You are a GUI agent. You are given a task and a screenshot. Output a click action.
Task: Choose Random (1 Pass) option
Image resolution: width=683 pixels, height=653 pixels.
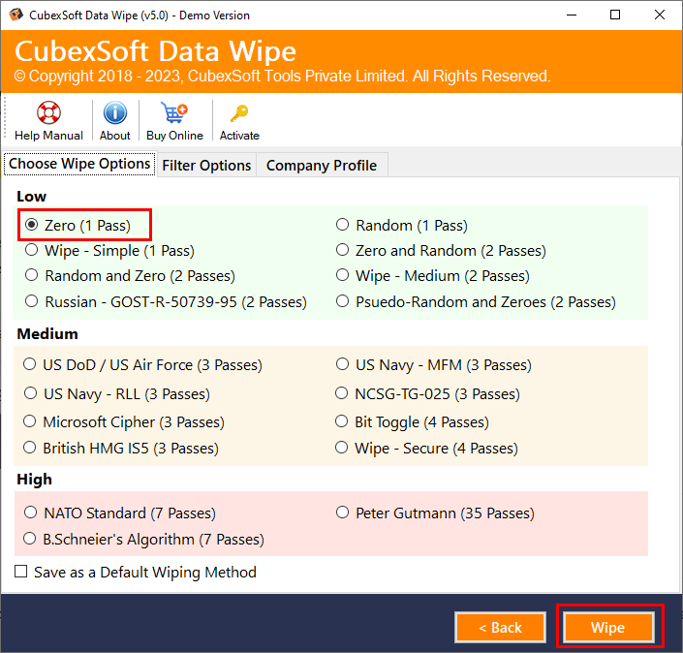point(343,225)
